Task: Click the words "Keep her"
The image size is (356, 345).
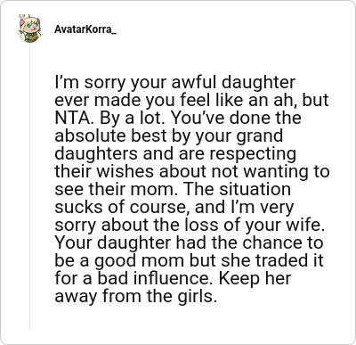Action: [x=255, y=279]
